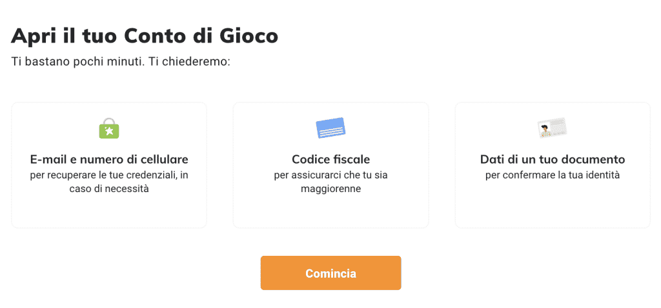Click the "caso di necessità" text line
Screen dimensions: 661x308
[109, 189]
